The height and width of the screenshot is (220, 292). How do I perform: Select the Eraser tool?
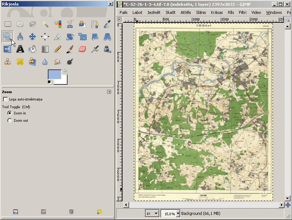[x=82, y=49]
